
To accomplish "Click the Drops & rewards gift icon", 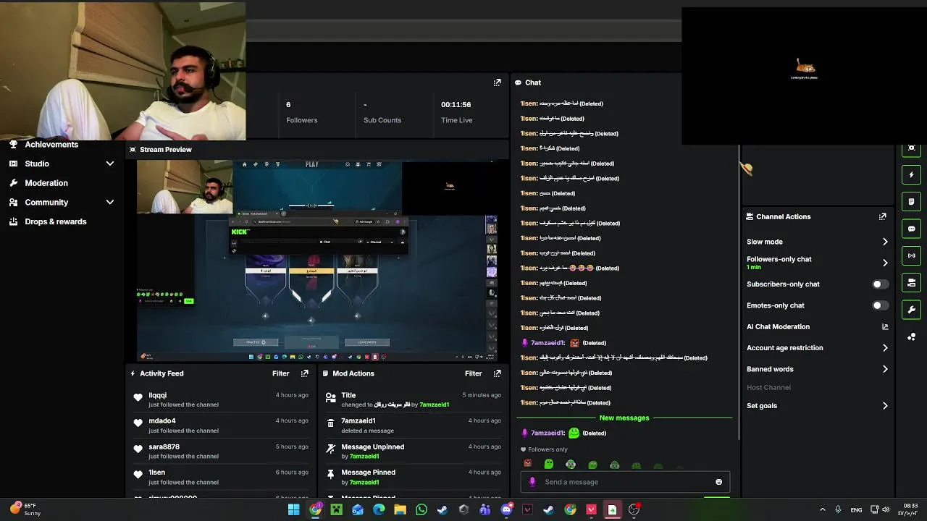I will (13, 221).
